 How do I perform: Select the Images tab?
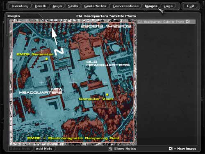pos(151,6)
